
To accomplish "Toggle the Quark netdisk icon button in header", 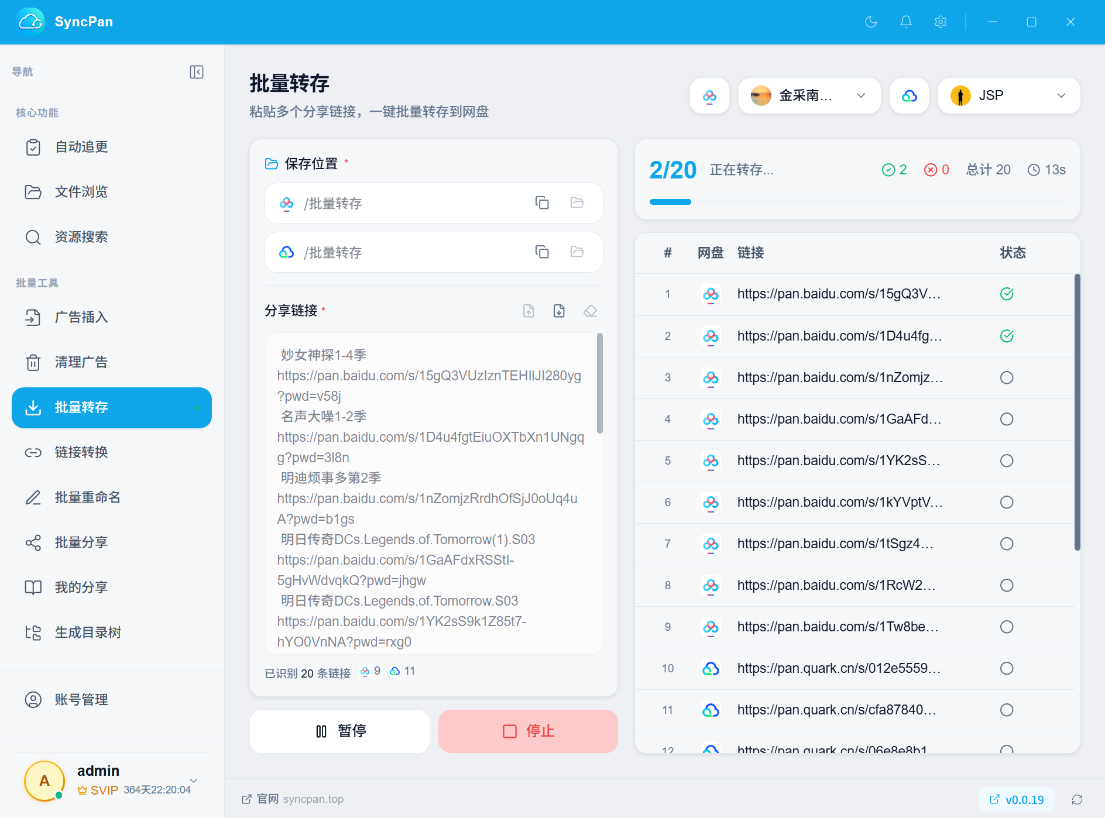I will pos(910,96).
